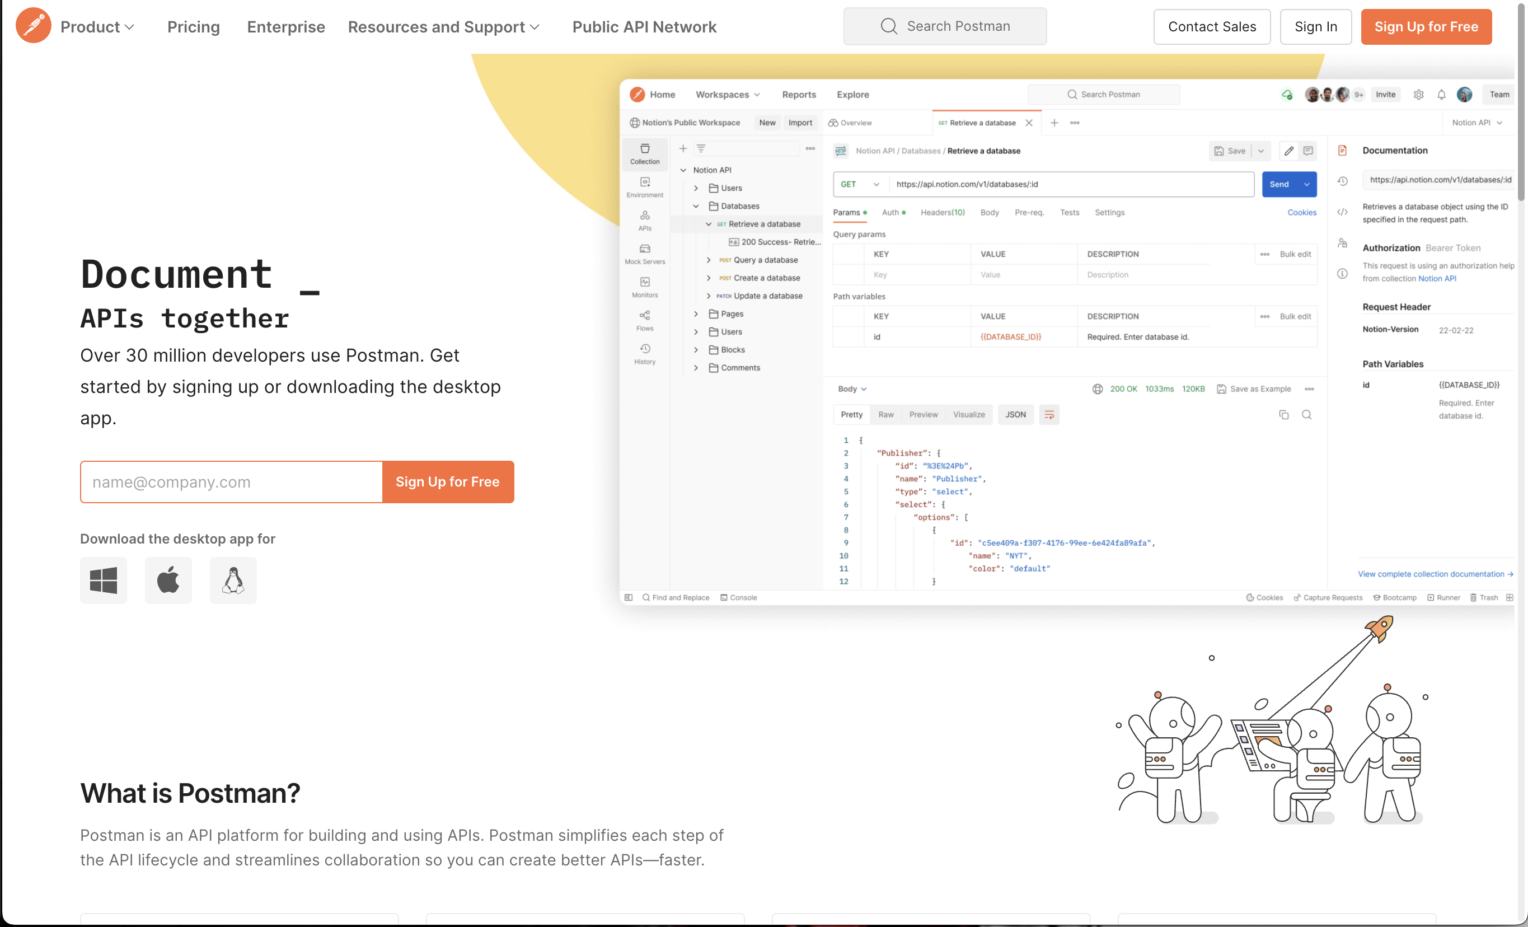Screen dimensions: 1528x927
Task: Go to Public API Network
Action: click(x=644, y=27)
